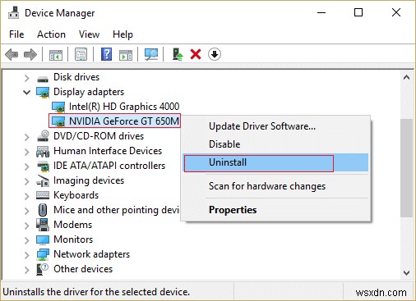This screenshot has height=301, width=416.
Task: Click the DVD/CD-ROM drives icon
Action: pos(43,136)
